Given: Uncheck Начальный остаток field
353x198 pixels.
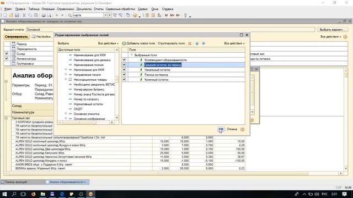Looking at the screenshot, I should tap(124, 70).
